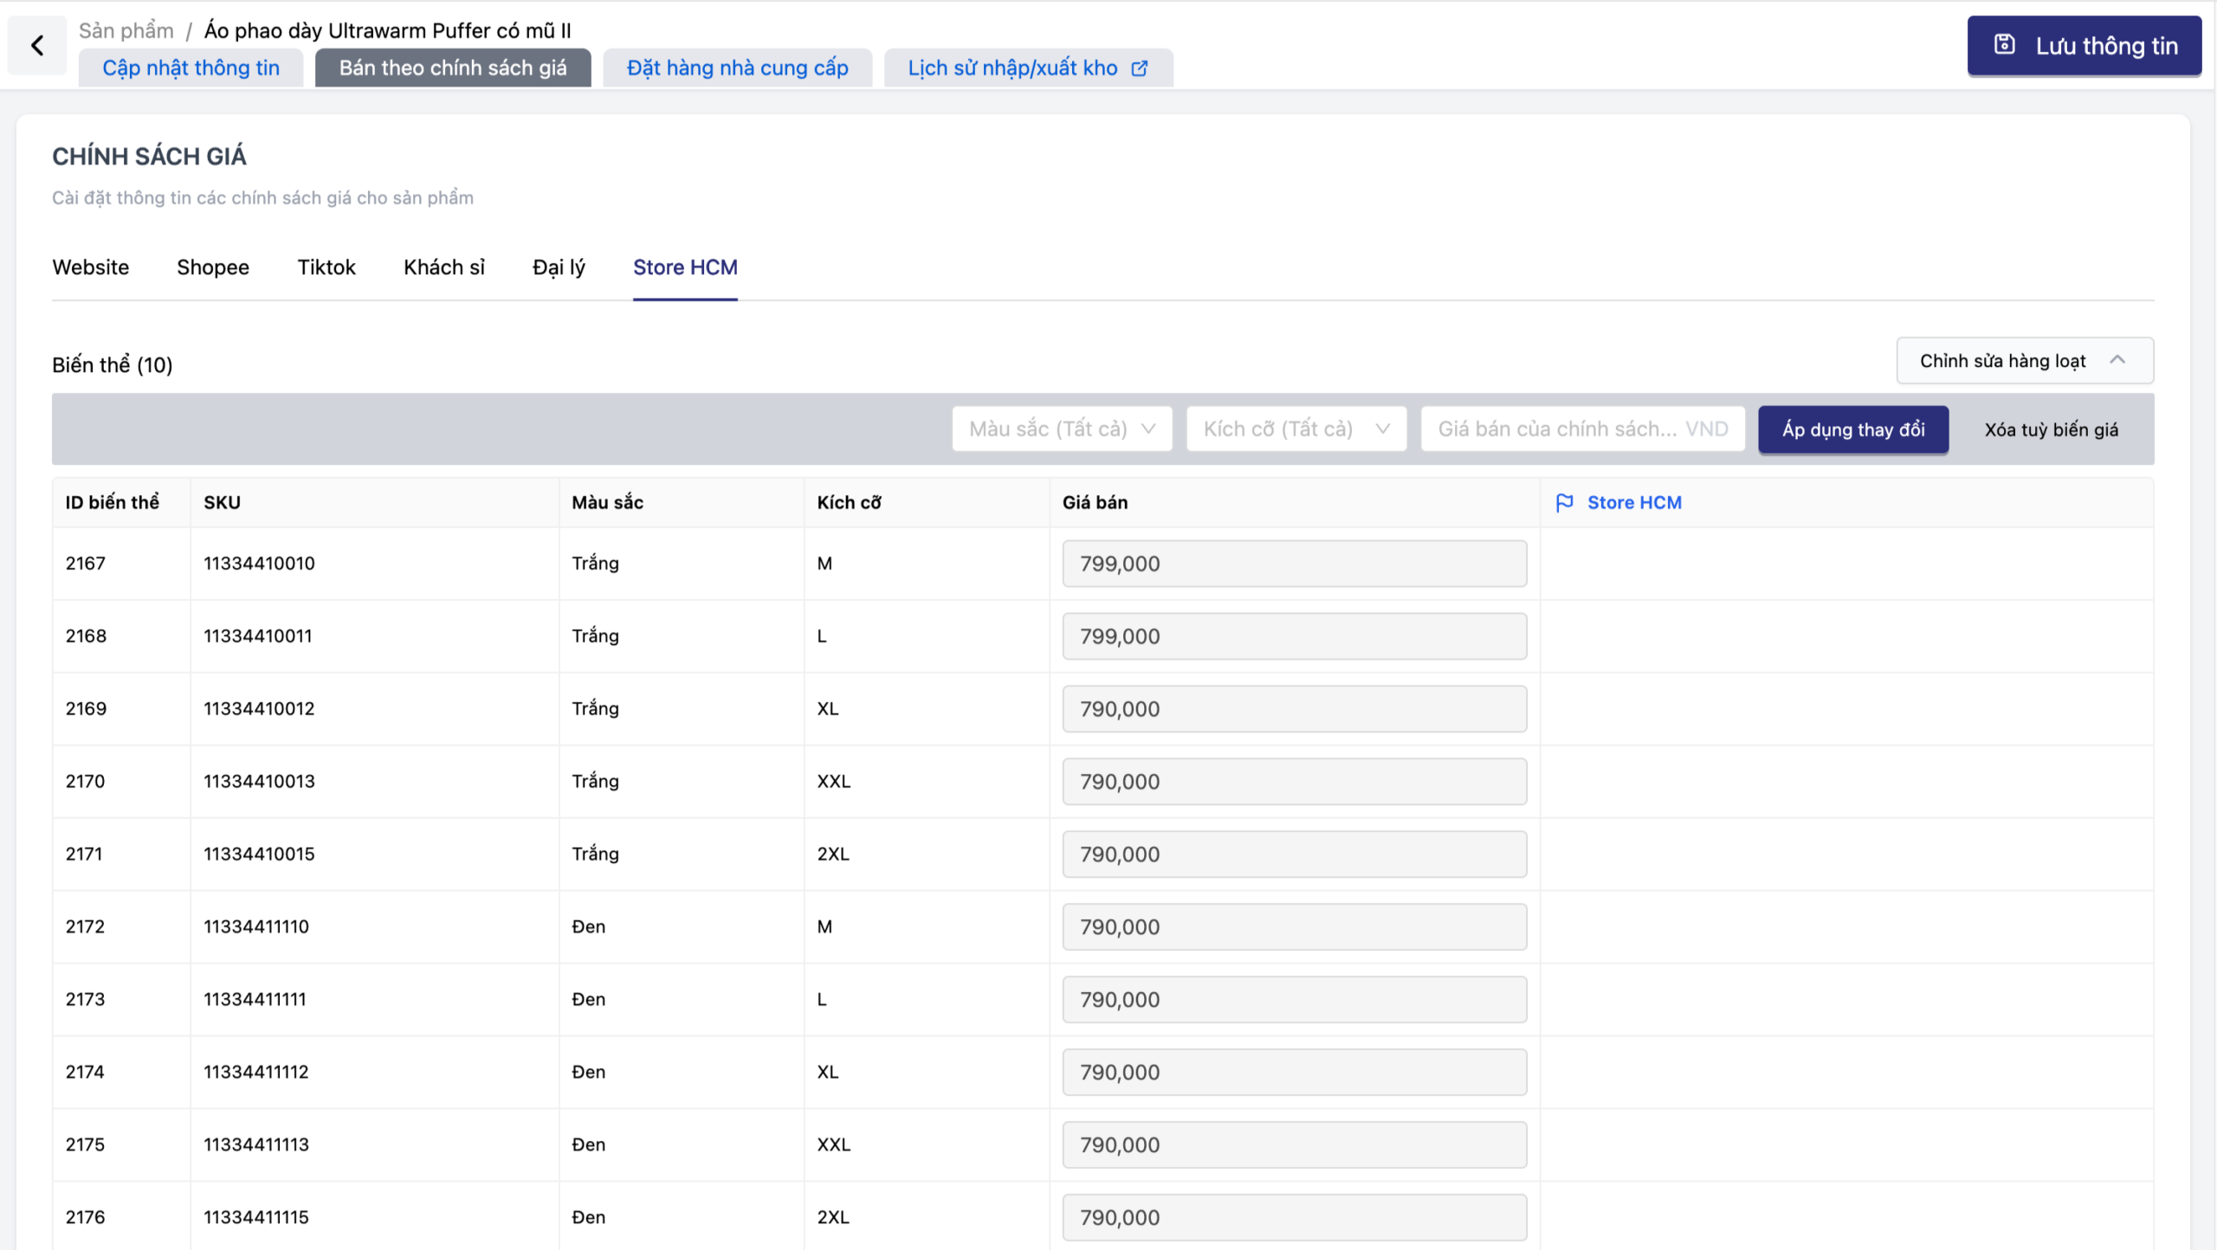The height and width of the screenshot is (1250, 2217).
Task: Click the Store HCM column header link
Action: pyautogui.click(x=1633, y=503)
